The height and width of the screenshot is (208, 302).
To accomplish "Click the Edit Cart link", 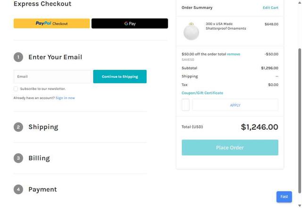I will (x=270, y=8).
